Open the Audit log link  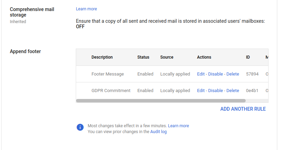(158, 132)
